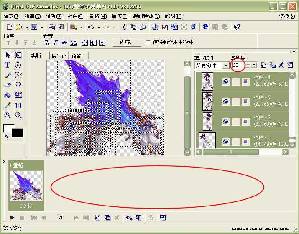The image size is (299, 234).
Task: Click 切換(S) at menu bar right
Action: pos(287,16)
